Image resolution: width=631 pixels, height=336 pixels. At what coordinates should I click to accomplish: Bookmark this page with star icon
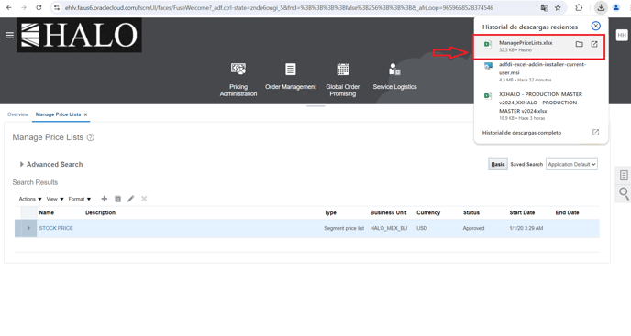point(558,7)
